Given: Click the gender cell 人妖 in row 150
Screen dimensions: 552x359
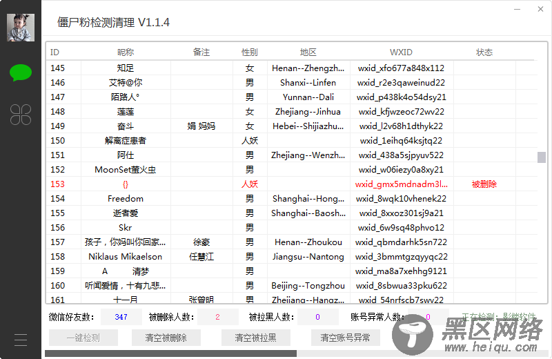Looking at the screenshot, I should pyautogui.click(x=250, y=141).
